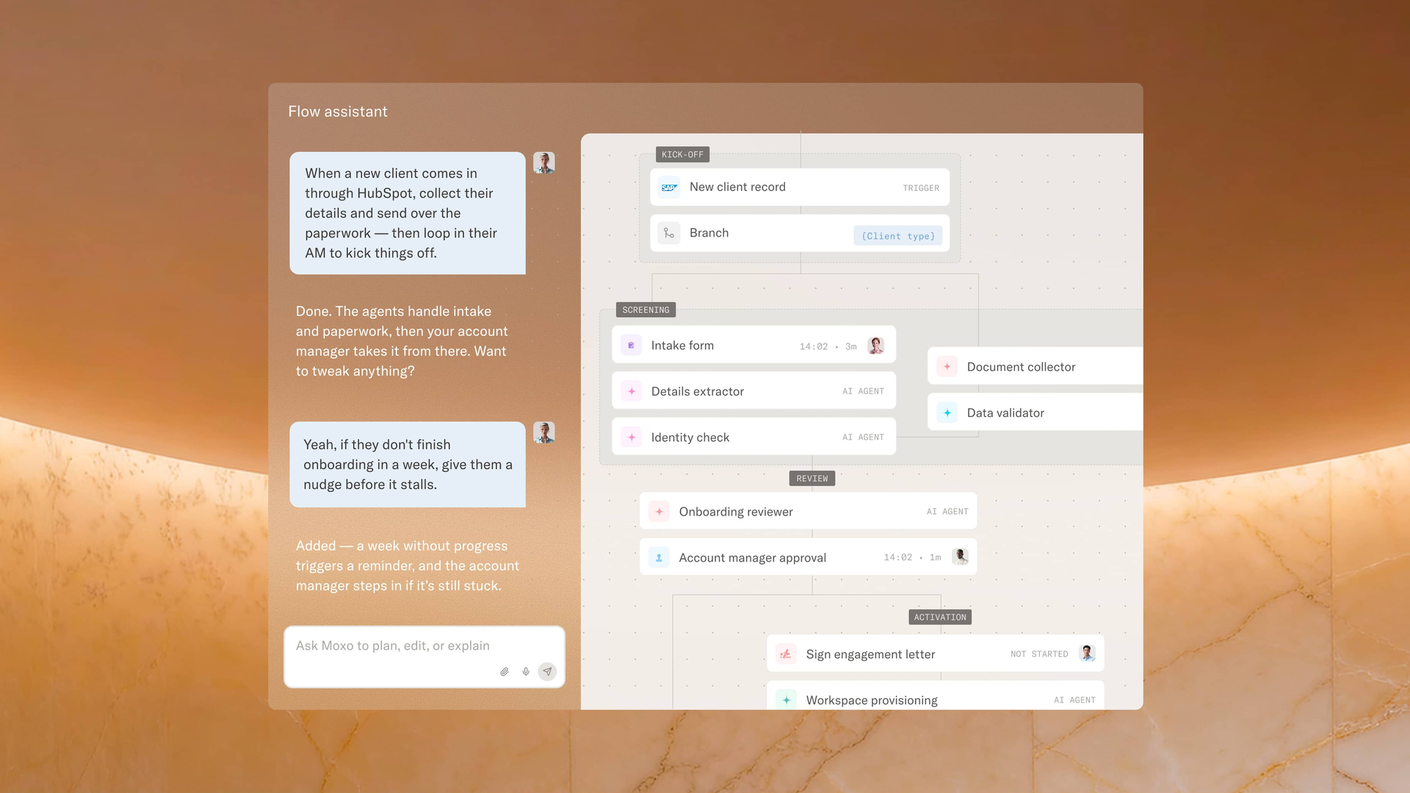This screenshot has width=1410, height=793.
Task: Click the Details extractor sparkle icon
Action: coord(631,391)
